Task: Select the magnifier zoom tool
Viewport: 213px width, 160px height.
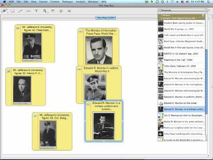Action: click(44, 11)
